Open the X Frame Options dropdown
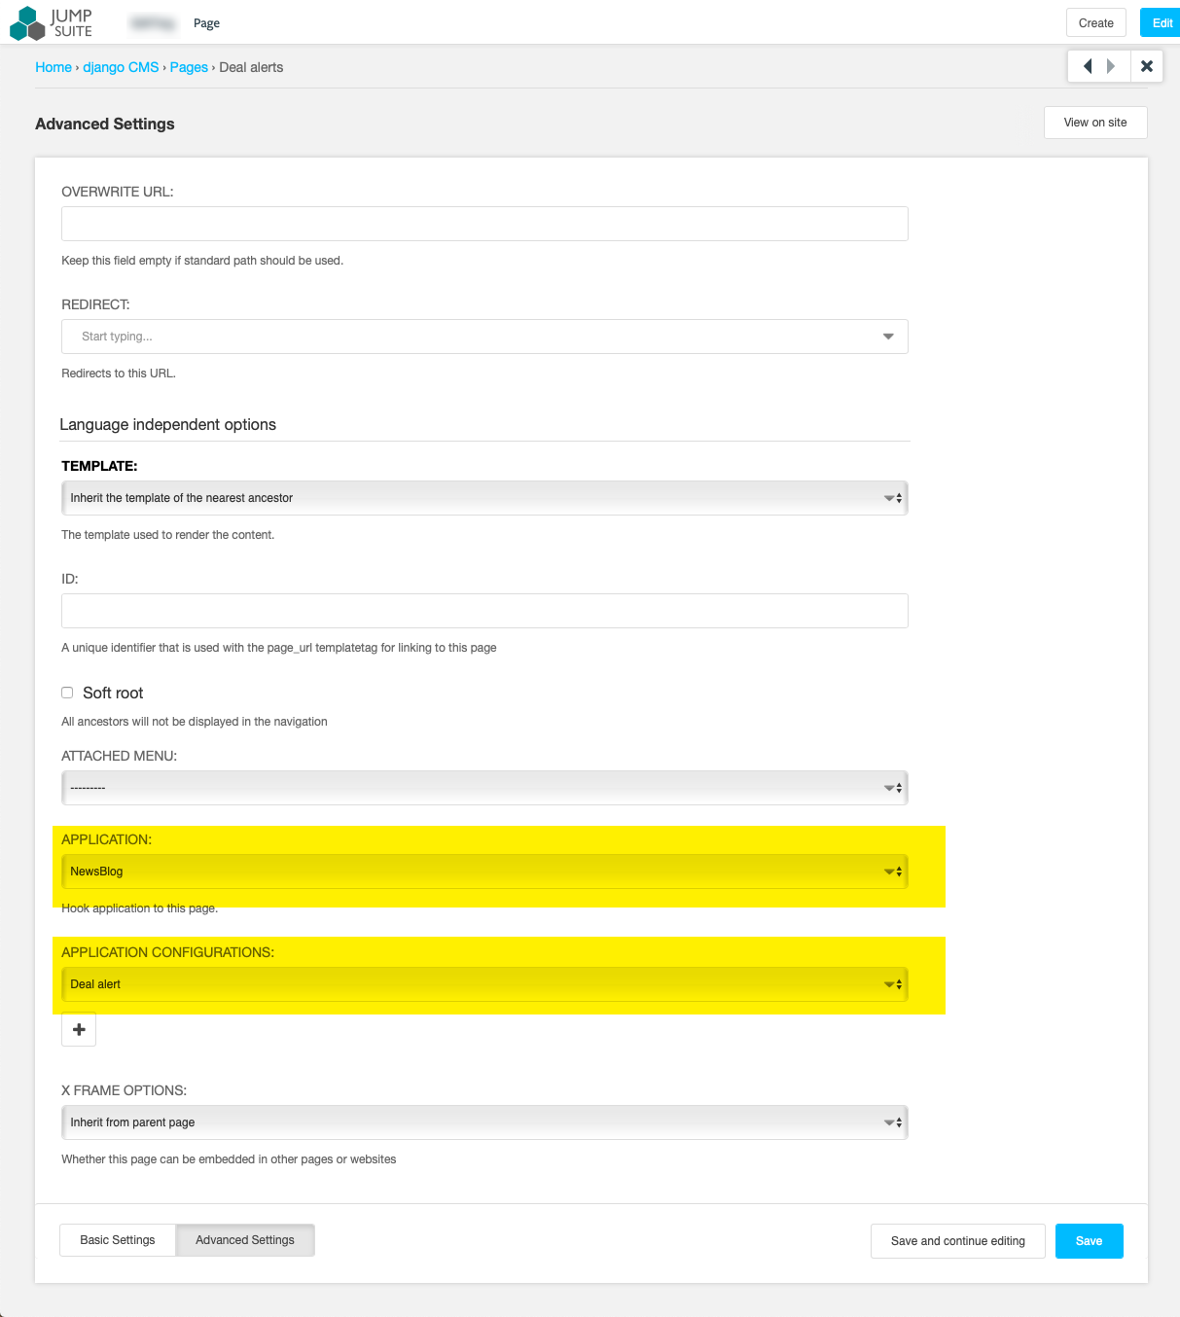Image resolution: width=1180 pixels, height=1317 pixels. point(484,1122)
